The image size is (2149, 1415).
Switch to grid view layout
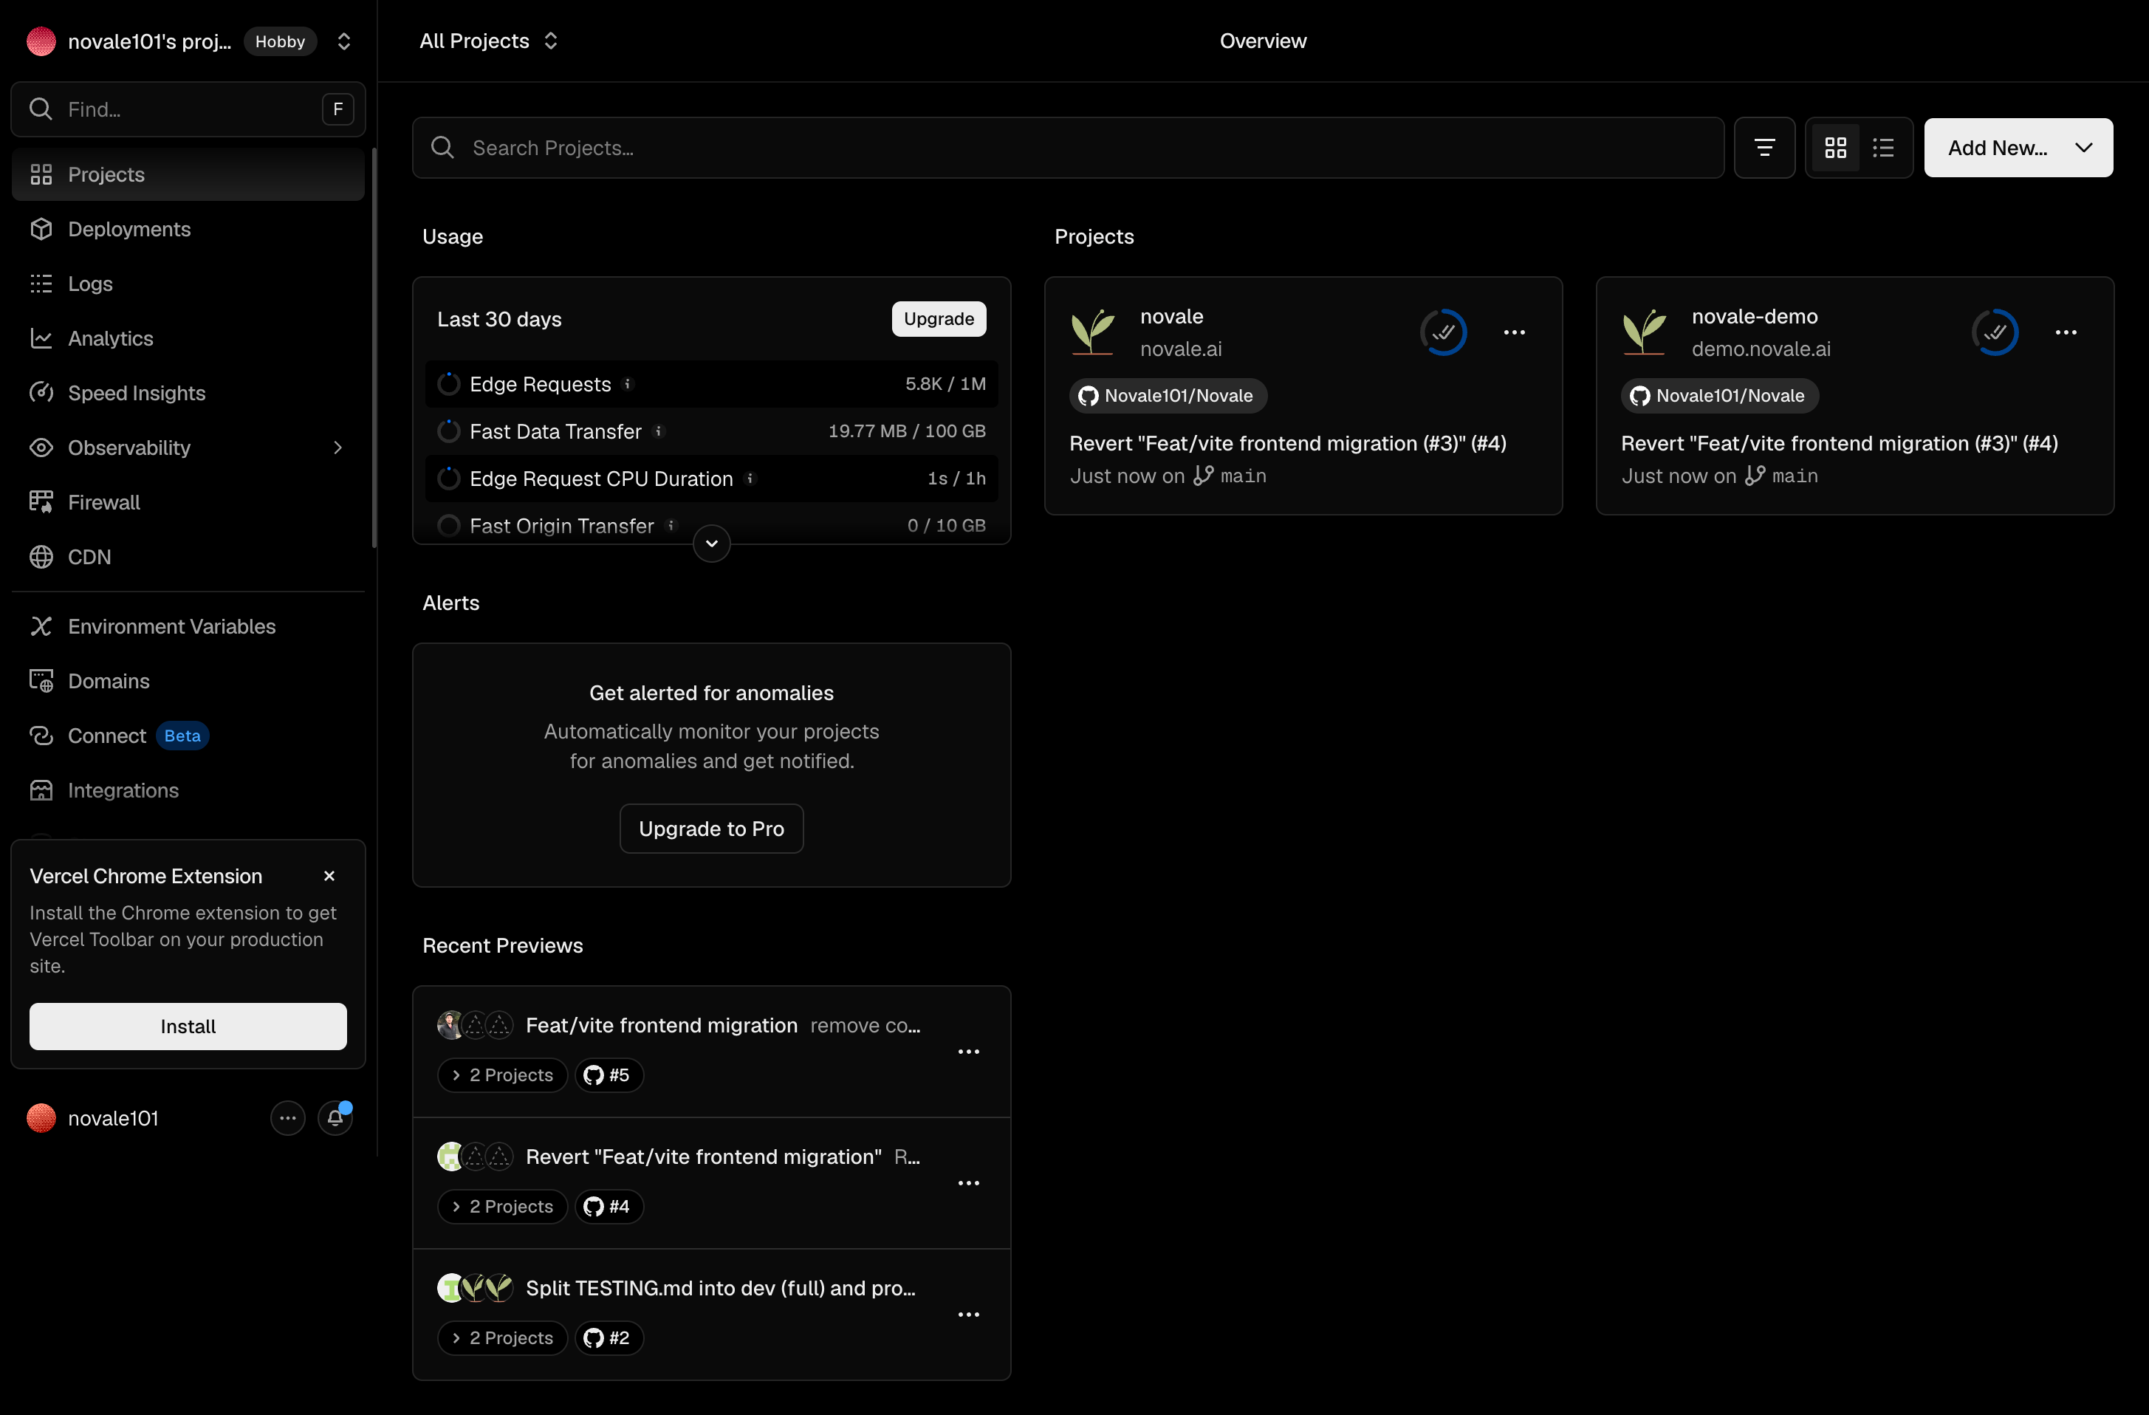(x=1835, y=147)
